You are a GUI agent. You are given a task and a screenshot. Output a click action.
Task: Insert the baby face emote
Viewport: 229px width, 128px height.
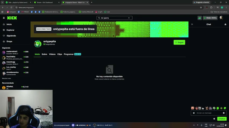[x=192, y=108]
